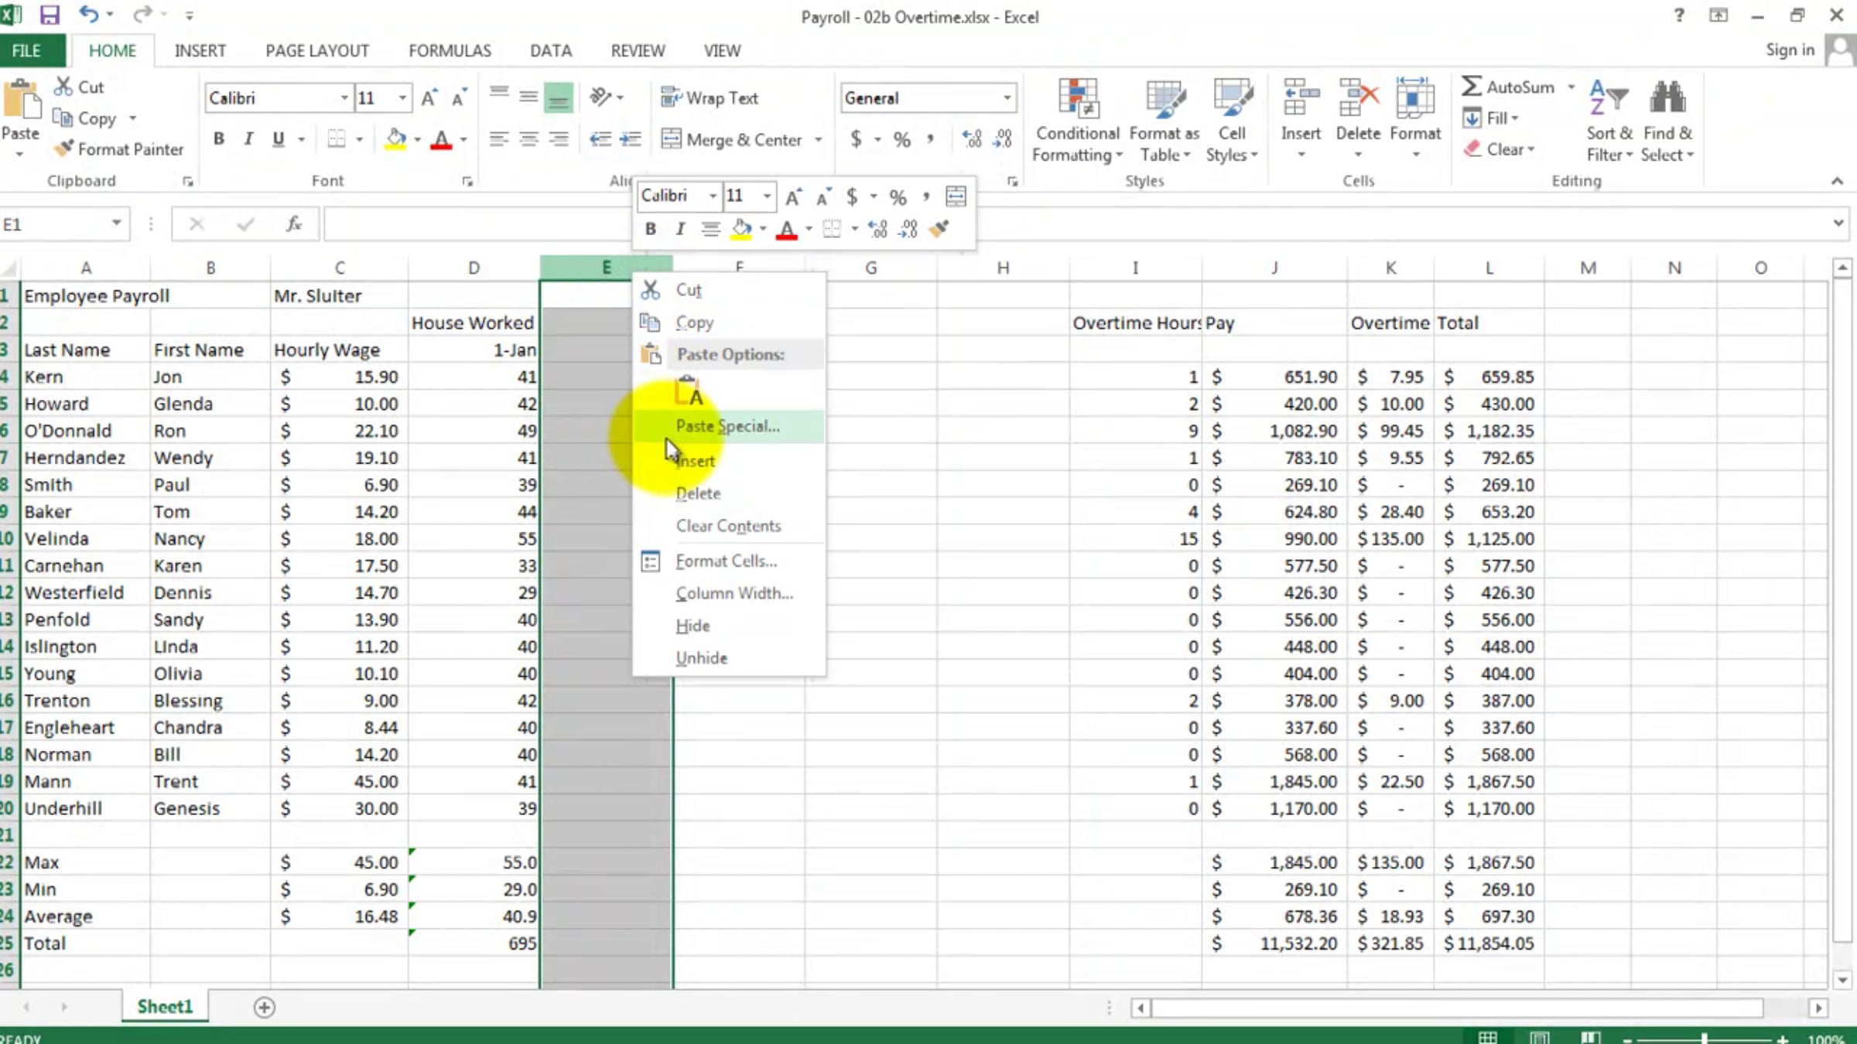The width and height of the screenshot is (1857, 1044).
Task: Switch to the INSERT tab
Action: tap(200, 51)
